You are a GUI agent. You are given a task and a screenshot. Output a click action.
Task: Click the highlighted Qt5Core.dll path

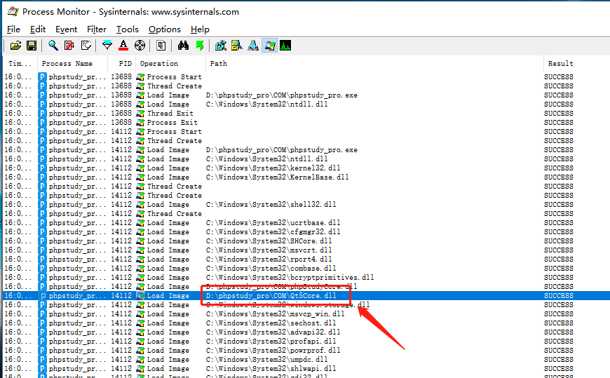[271, 296]
